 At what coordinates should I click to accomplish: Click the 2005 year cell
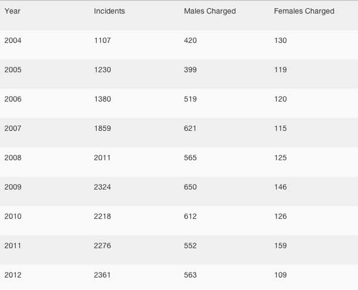tap(13, 70)
